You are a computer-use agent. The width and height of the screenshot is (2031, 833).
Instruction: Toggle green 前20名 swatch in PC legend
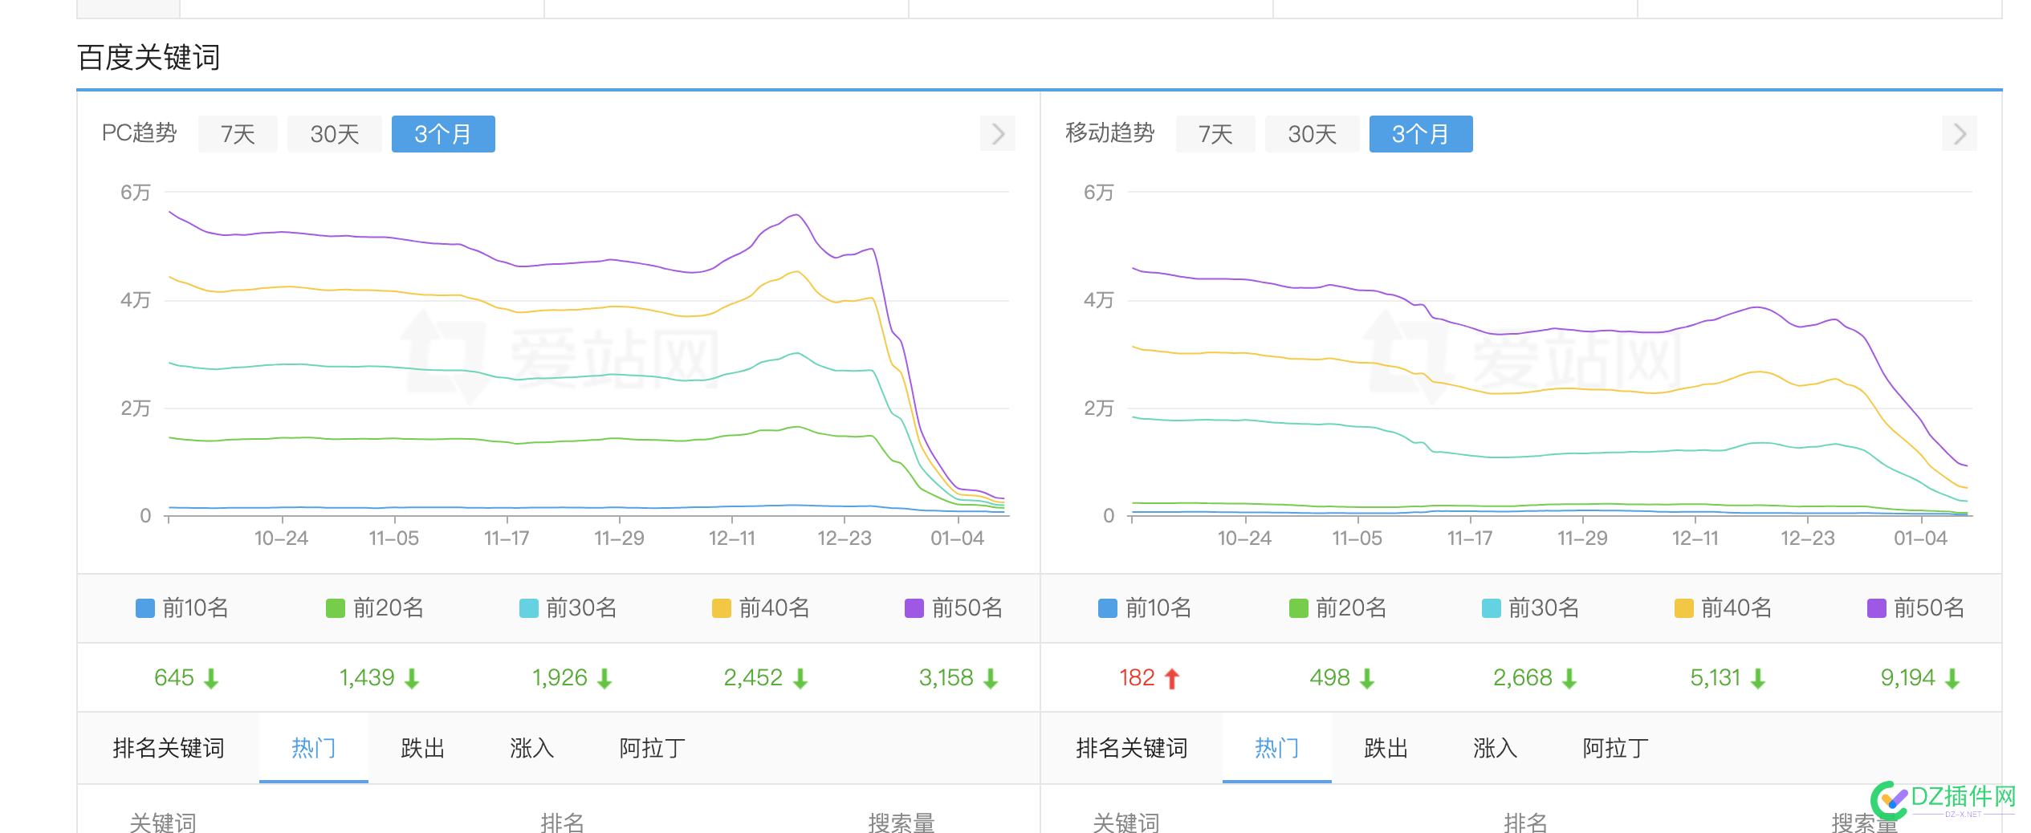click(x=336, y=608)
